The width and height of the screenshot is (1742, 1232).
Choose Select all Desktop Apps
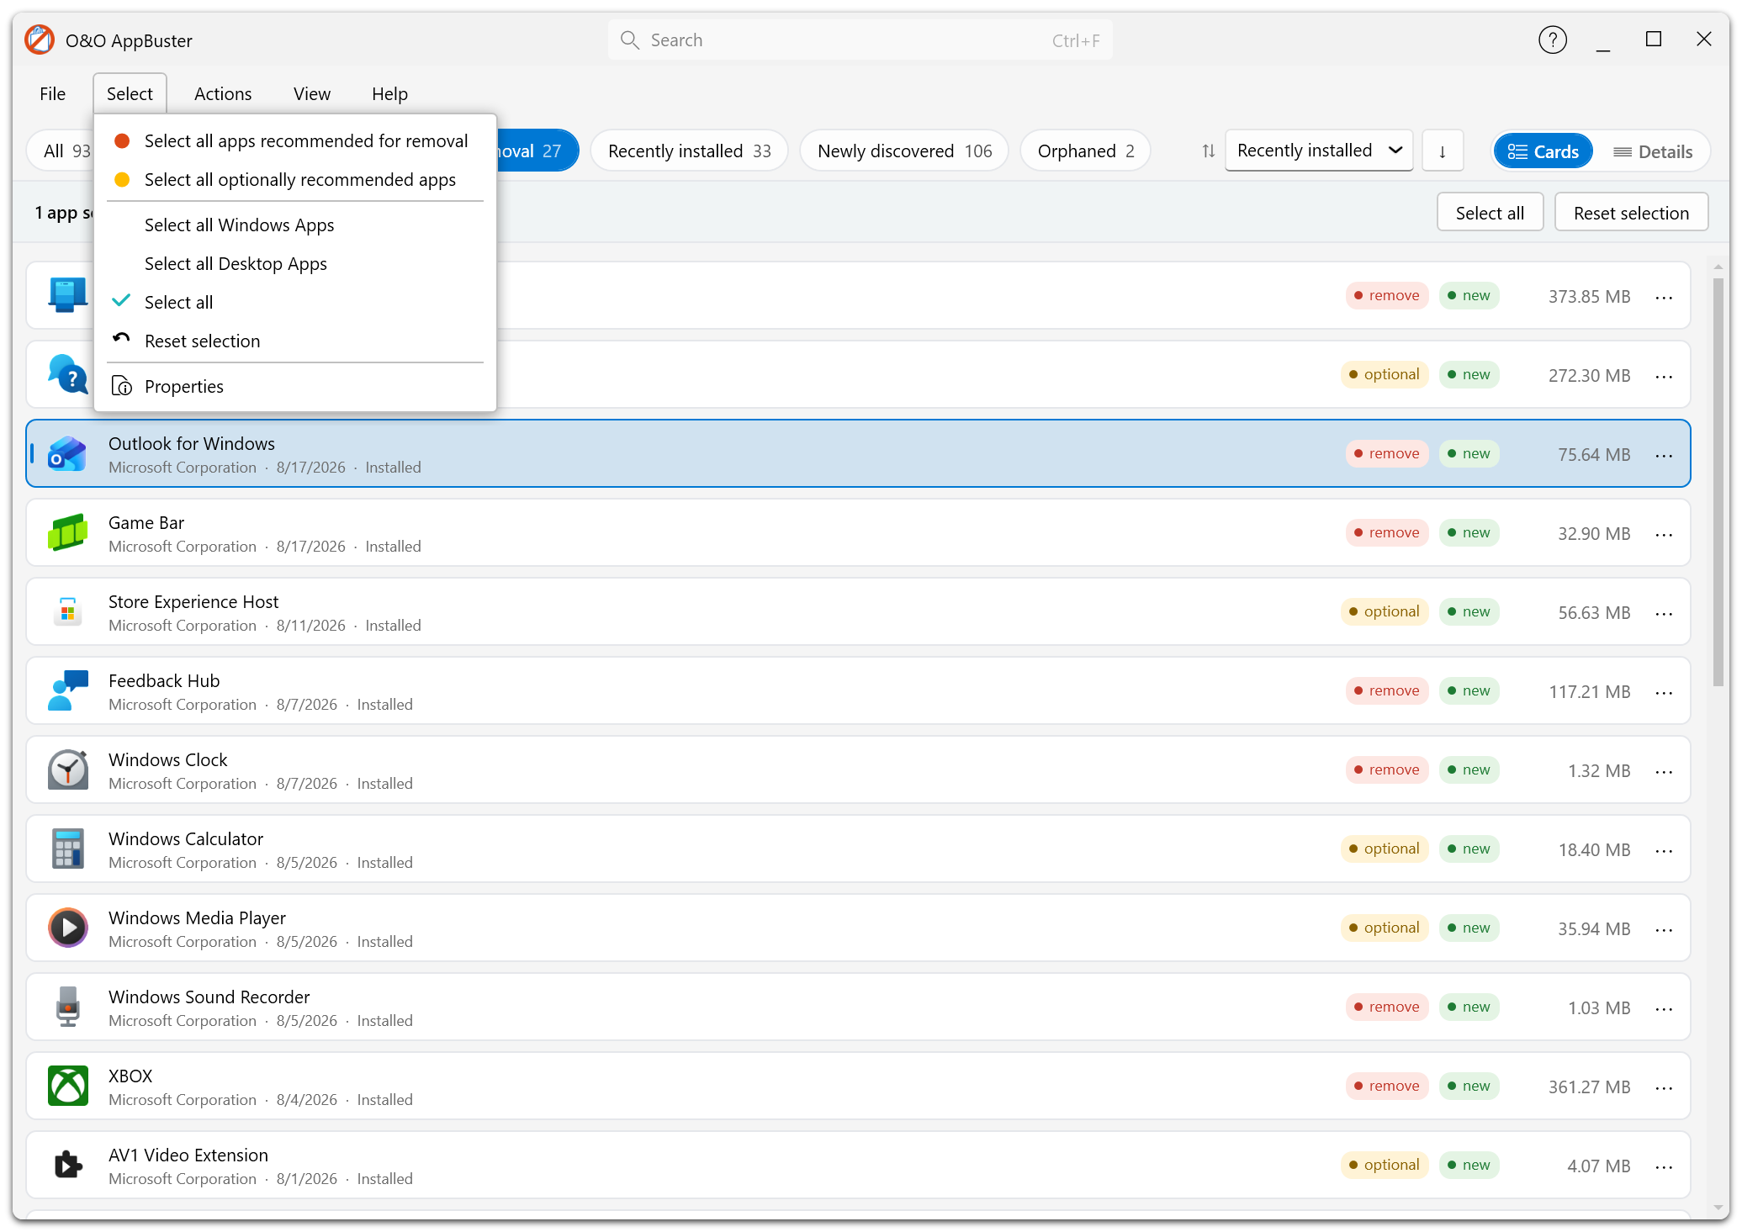tap(295, 263)
